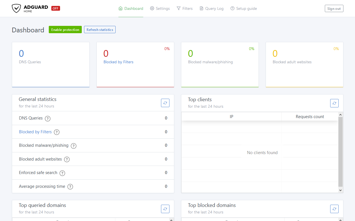Click the Blocked adult websites summary card
The image size is (355, 221).
pos(305,64)
